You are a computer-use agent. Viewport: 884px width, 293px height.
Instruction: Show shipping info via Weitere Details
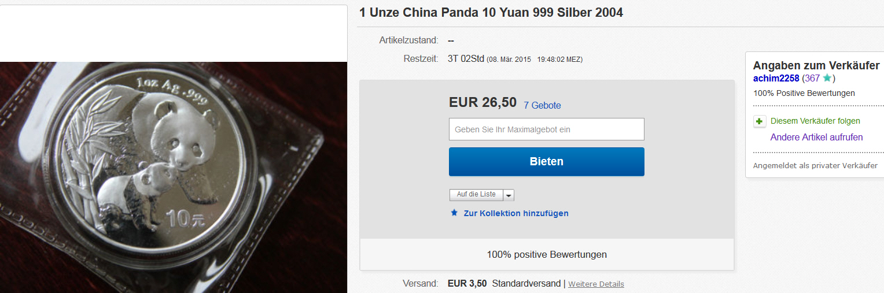[x=596, y=284]
